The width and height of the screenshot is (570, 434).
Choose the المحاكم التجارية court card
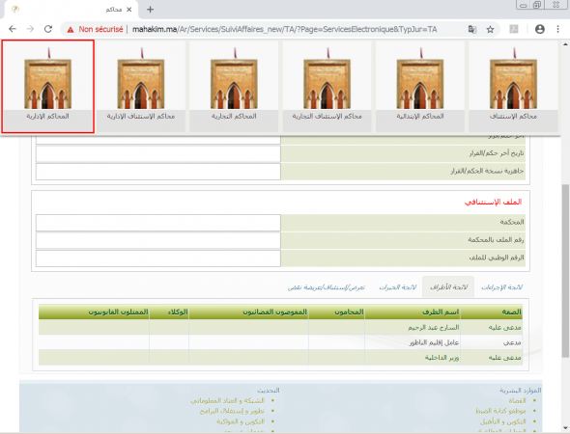(234, 87)
